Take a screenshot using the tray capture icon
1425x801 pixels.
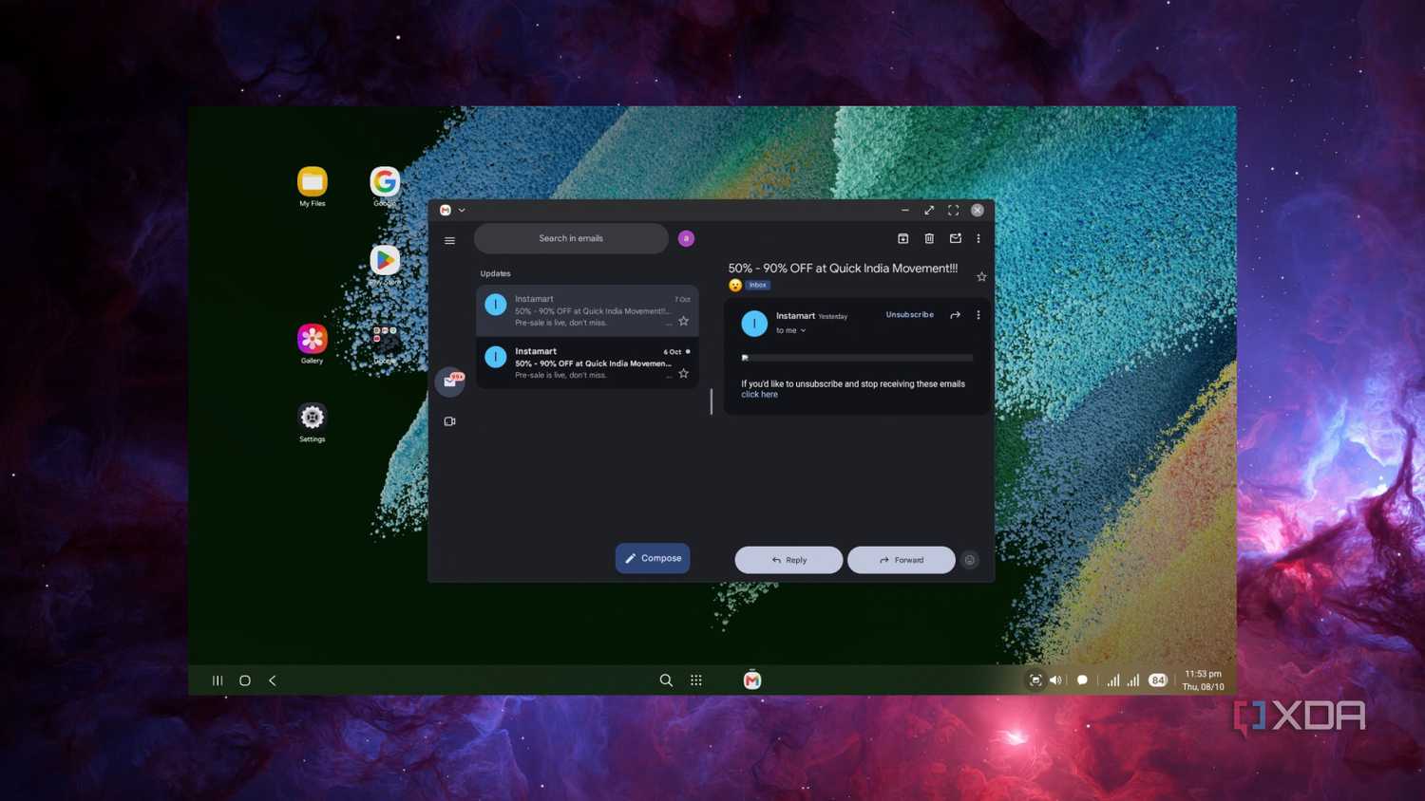pos(1035,680)
